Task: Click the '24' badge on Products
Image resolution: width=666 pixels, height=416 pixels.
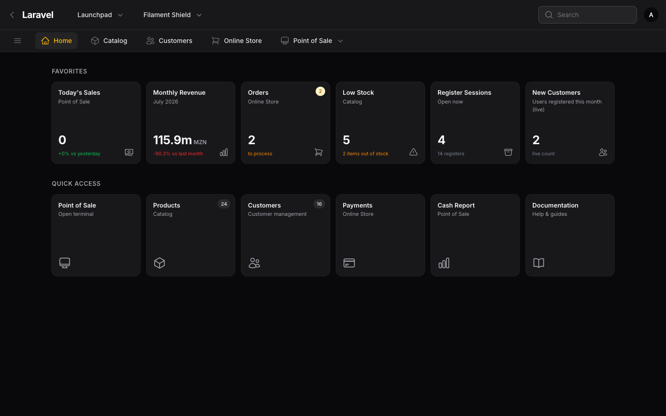Action: pyautogui.click(x=224, y=204)
